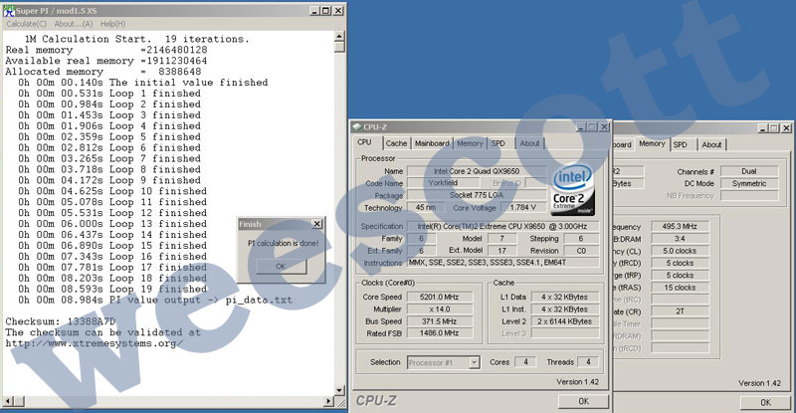Minimize the Super PI window

314,11
